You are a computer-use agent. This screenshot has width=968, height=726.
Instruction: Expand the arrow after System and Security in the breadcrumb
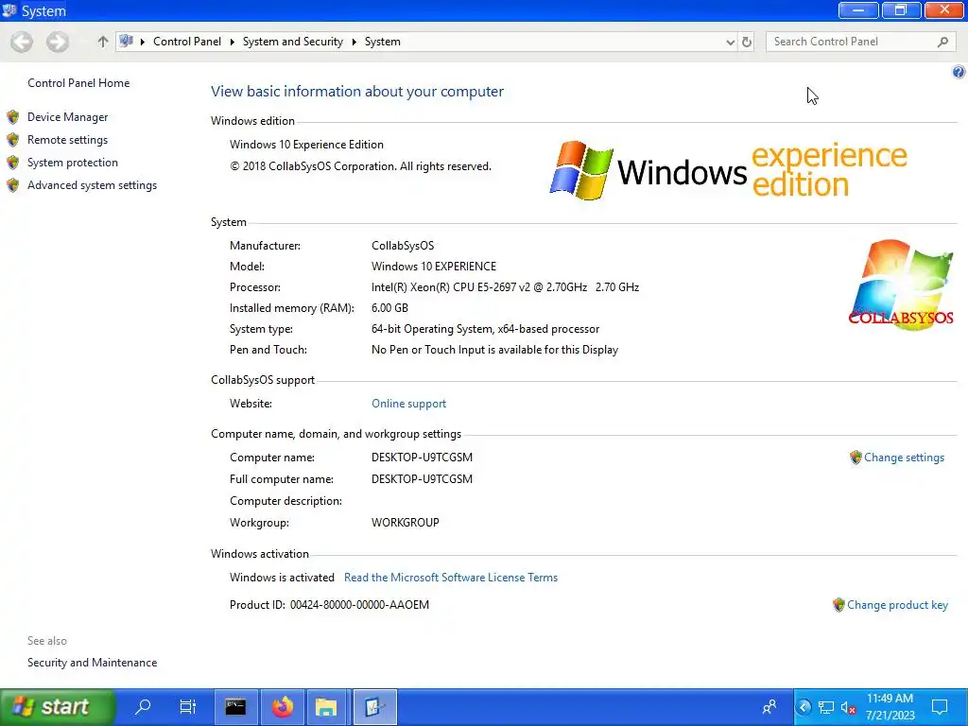[354, 42]
